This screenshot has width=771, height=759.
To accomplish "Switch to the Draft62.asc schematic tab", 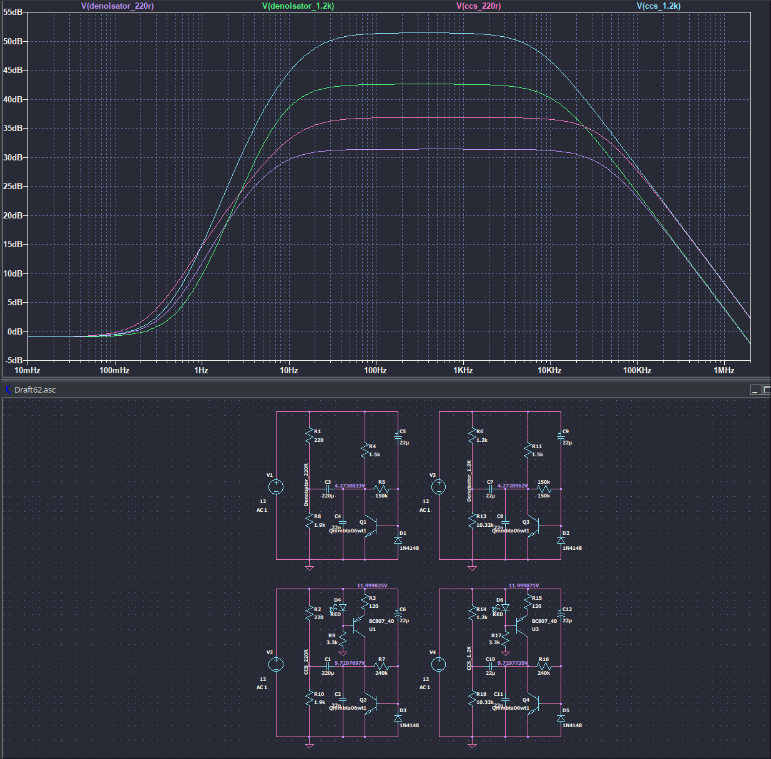I will pyautogui.click(x=35, y=389).
